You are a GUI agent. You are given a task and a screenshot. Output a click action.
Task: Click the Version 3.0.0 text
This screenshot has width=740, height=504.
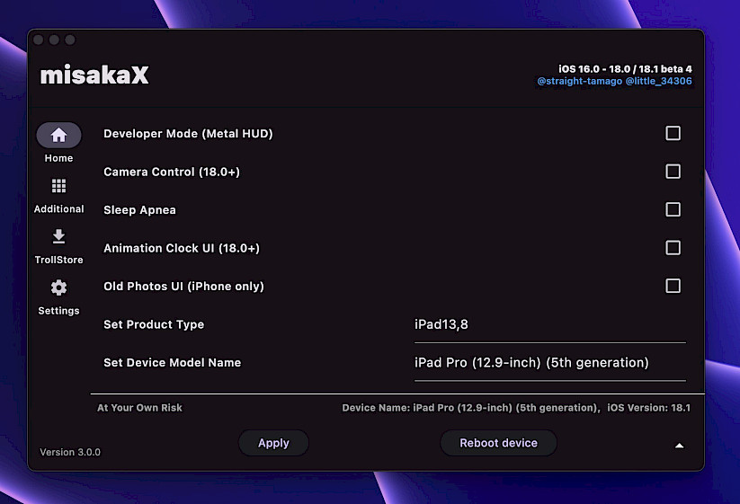[x=70, y=452]
